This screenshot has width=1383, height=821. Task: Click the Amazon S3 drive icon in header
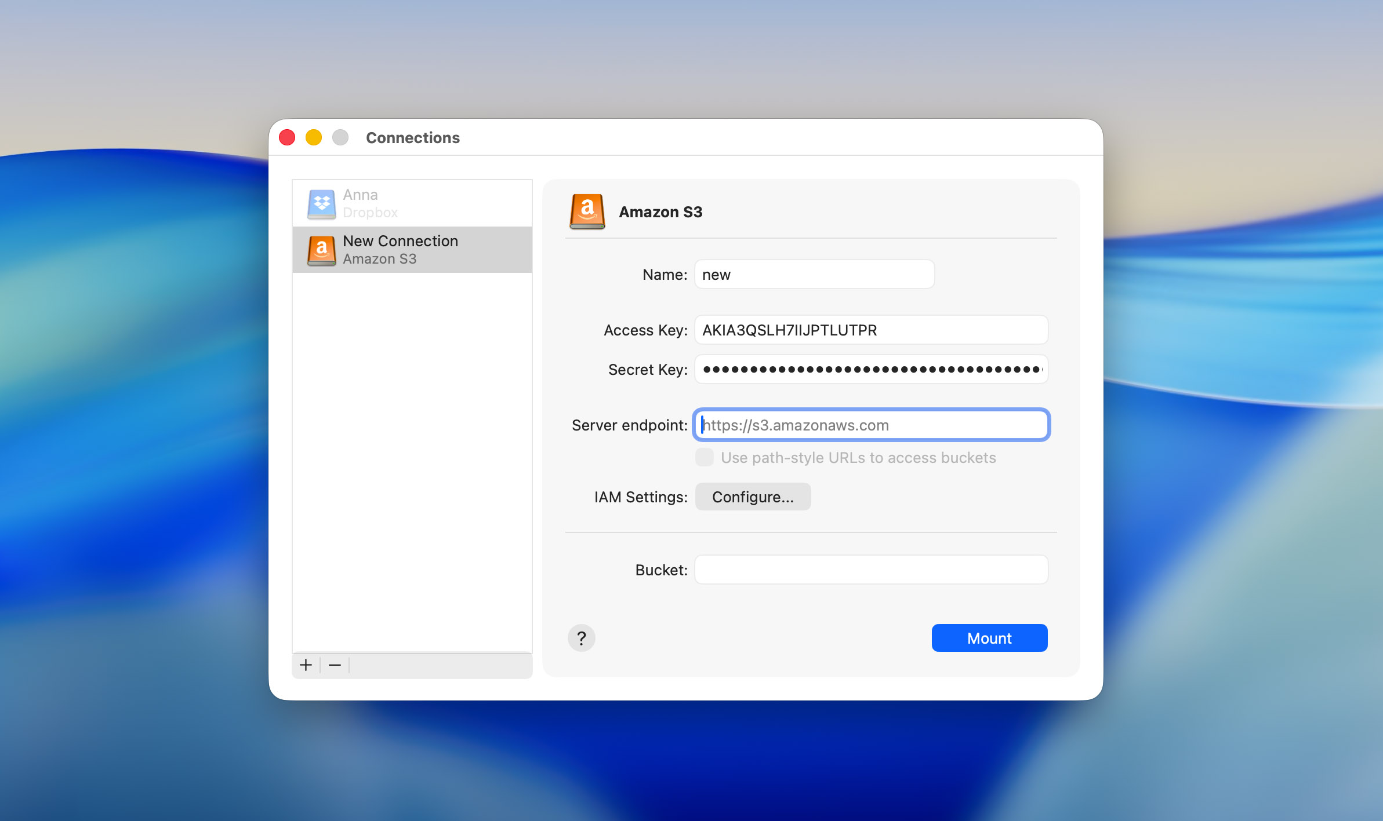587,211
